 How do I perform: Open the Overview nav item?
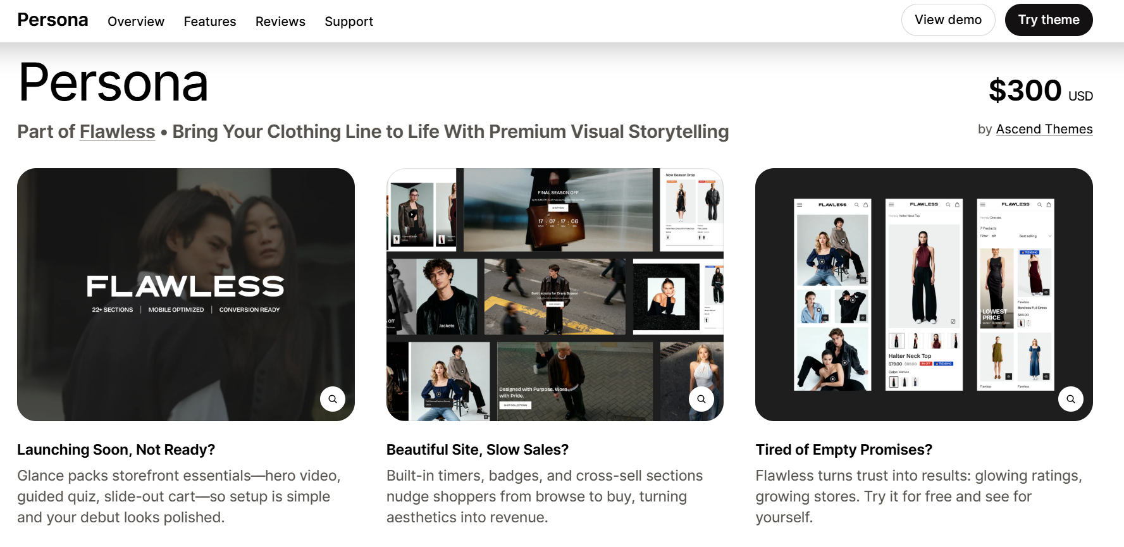click(x=136, y=22)
